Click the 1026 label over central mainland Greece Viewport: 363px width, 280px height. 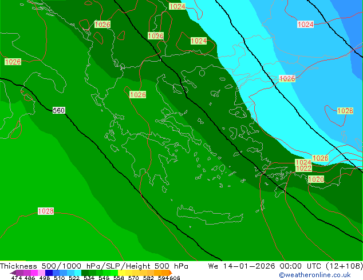(x=137, y=94)
